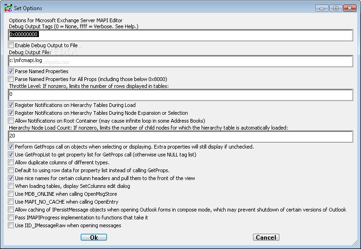Uncheck Parse Named Properties checkbox

point(11,71)
